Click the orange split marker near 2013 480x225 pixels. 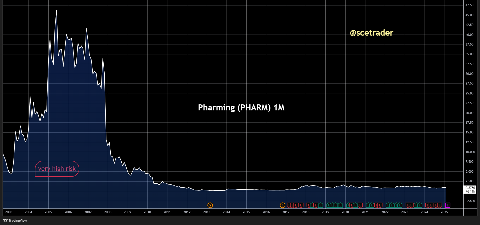210,205
